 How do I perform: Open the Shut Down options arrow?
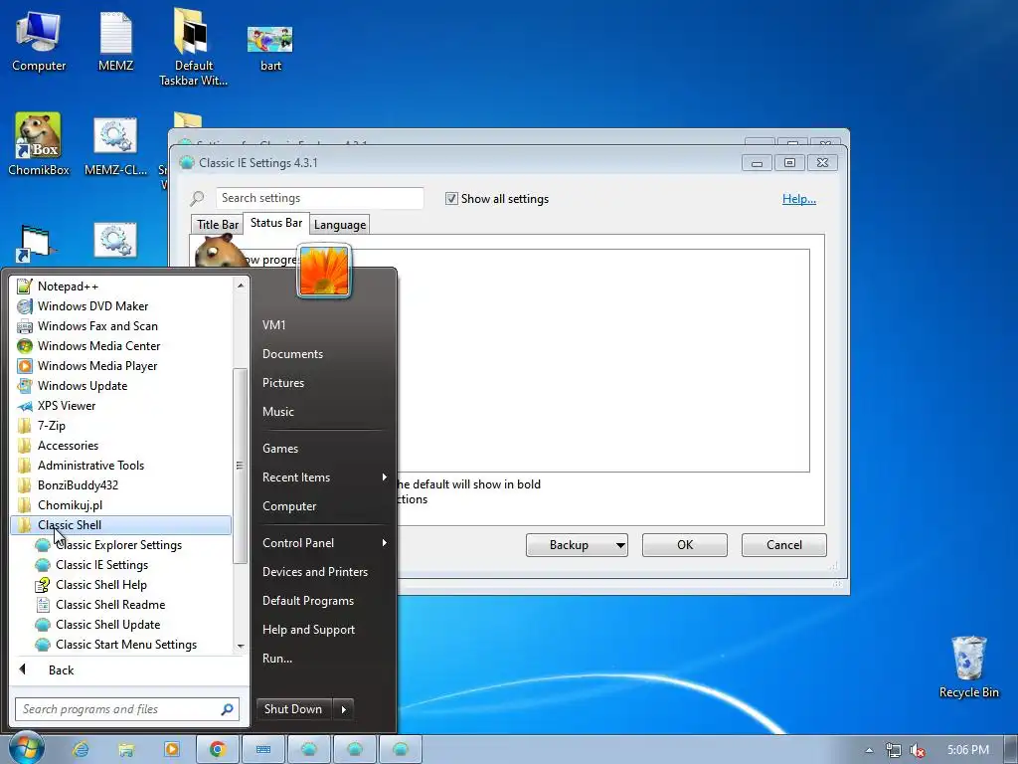coord(343,709)
